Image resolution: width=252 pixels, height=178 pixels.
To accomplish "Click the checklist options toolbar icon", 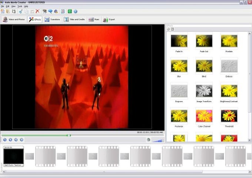I will [63, 11].
